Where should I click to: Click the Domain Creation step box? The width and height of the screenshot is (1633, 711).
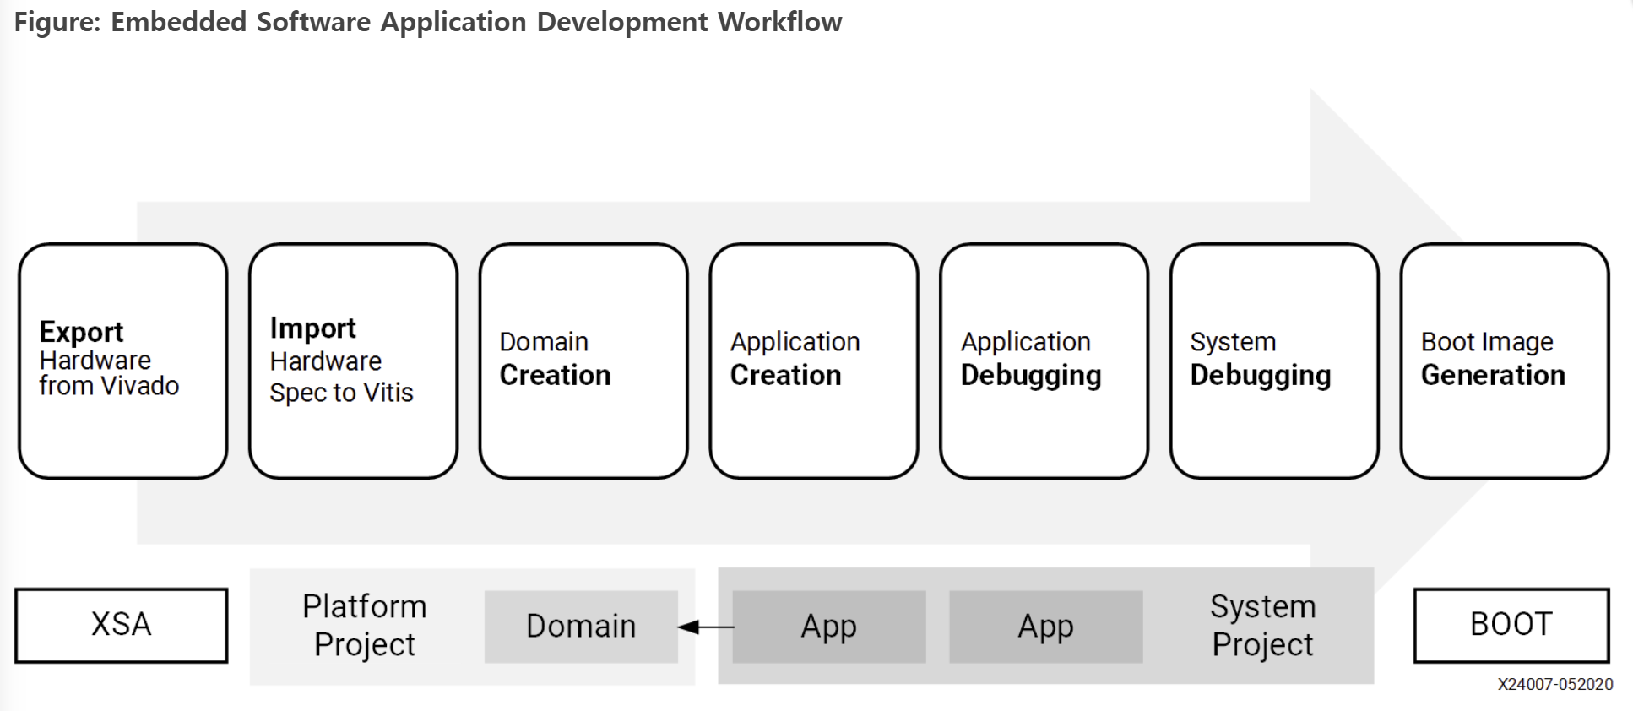tap(583, 361)
